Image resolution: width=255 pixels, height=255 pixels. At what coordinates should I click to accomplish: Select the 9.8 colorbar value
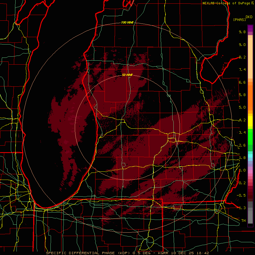click(x=242, y=32)
